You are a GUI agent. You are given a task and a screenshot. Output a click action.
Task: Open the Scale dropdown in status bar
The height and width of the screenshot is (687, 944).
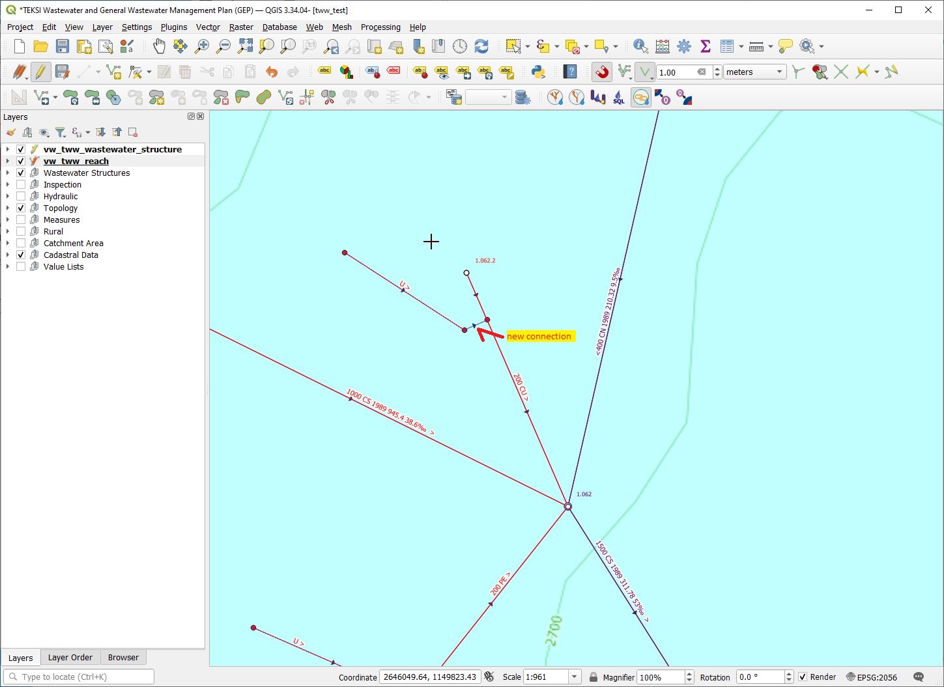click(574, 677)
